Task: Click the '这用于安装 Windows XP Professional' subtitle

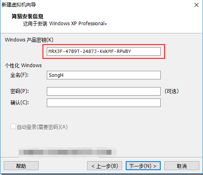Action: [65, 24]
